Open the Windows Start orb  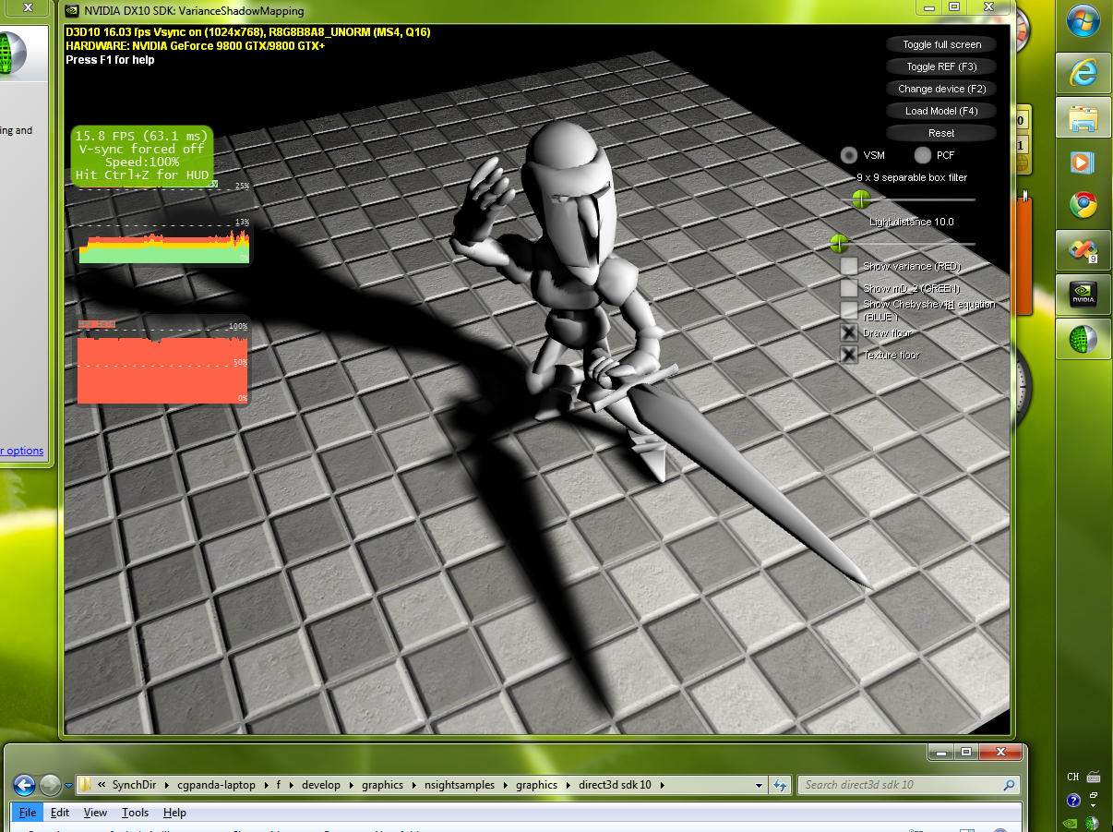coord(1083,20)
